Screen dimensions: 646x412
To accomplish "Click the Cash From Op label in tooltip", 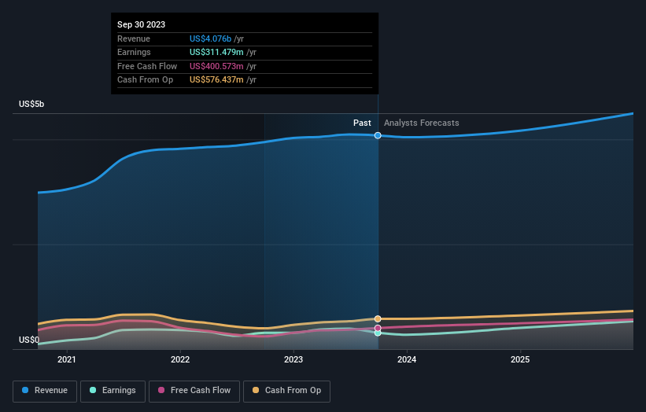I will (145, 80).
